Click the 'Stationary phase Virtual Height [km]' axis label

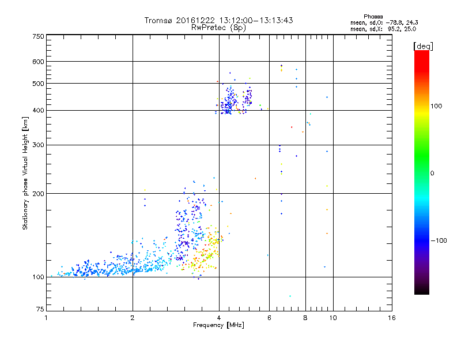25,173
